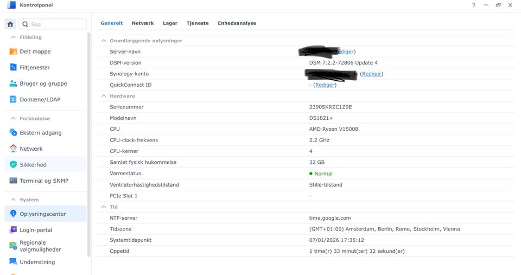Switch to the Tjeneste tab
The width and height of the screenshot is (521, 275).
198,23
